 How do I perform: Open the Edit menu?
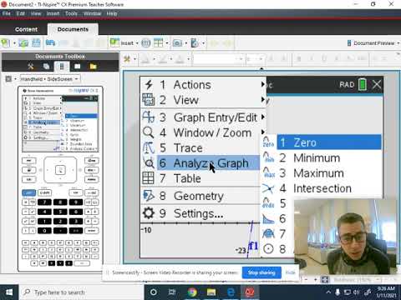coord(20,13)
